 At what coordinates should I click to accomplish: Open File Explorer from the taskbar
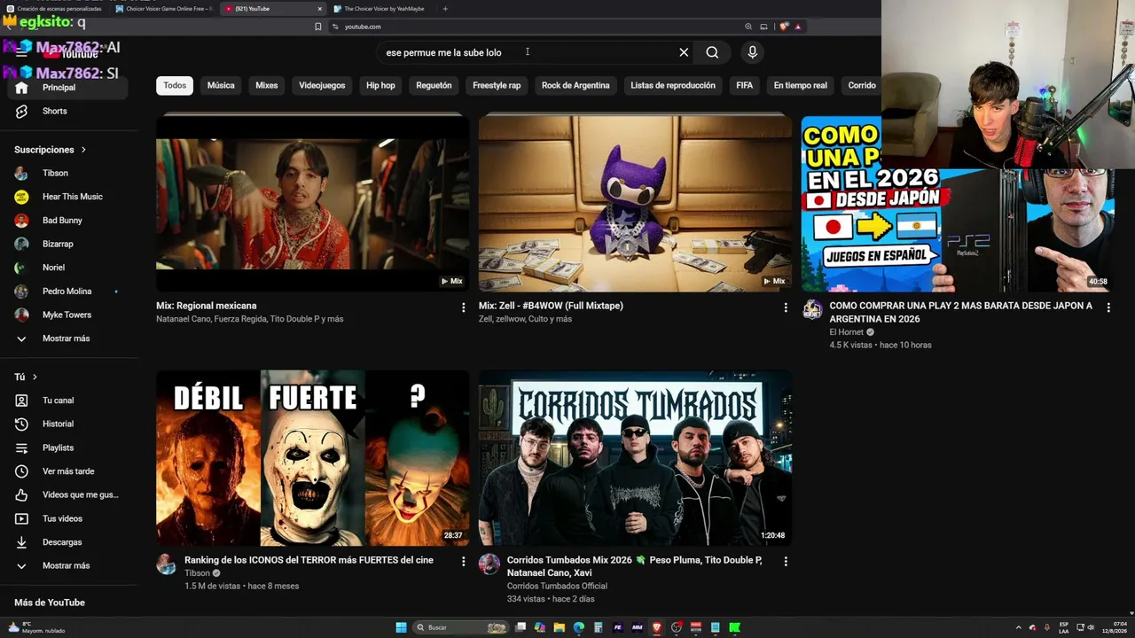point(560,627)
